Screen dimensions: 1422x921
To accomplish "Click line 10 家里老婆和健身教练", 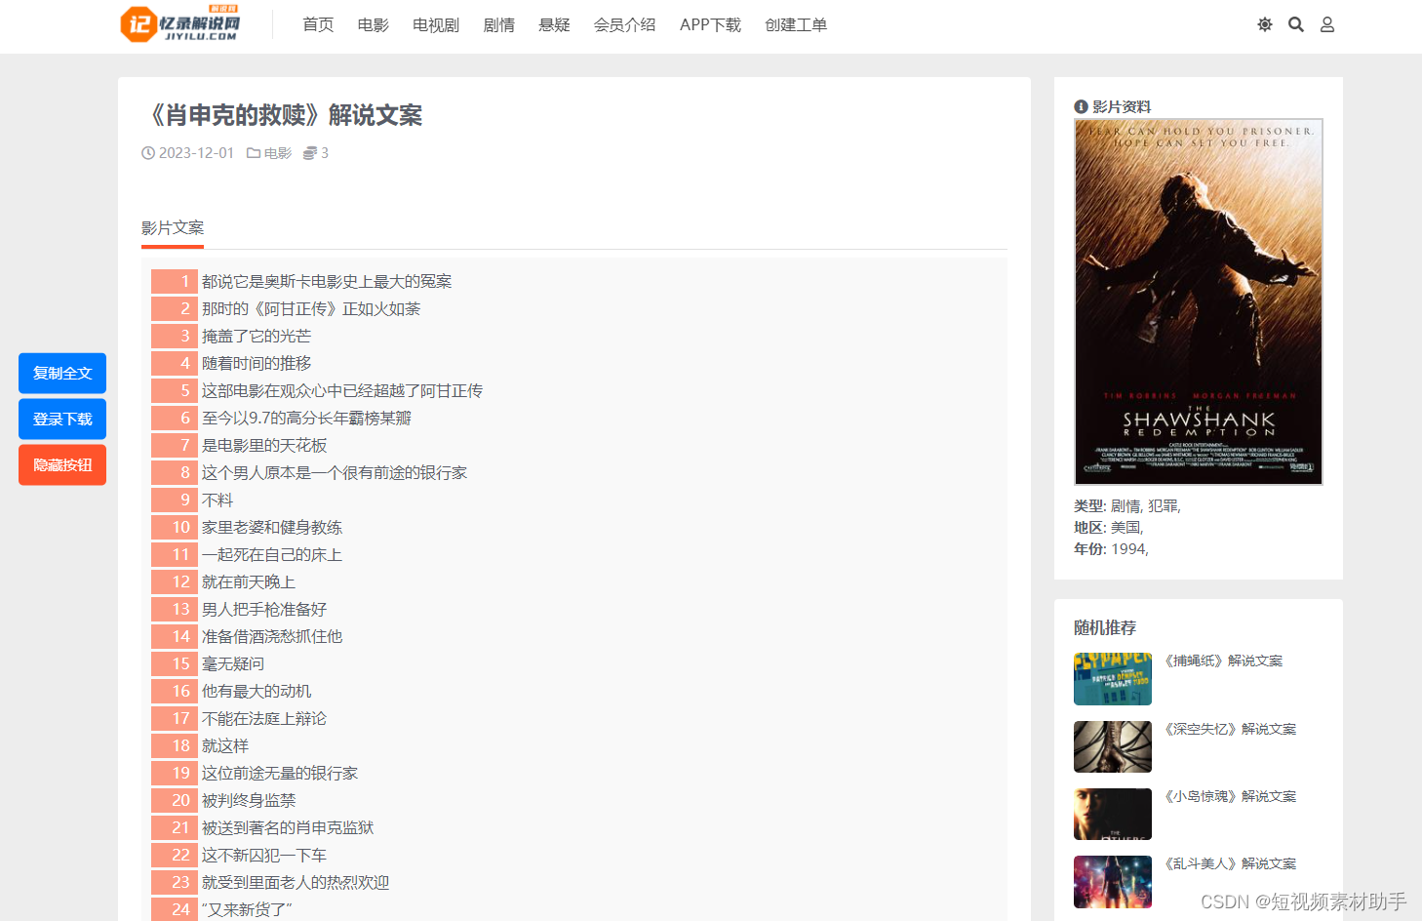I will pyautogui.click(x=272, y=528).
